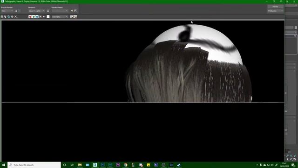298x168 pixels.
Task: Open Render Setup dialog icon
Action: point(72,11)
